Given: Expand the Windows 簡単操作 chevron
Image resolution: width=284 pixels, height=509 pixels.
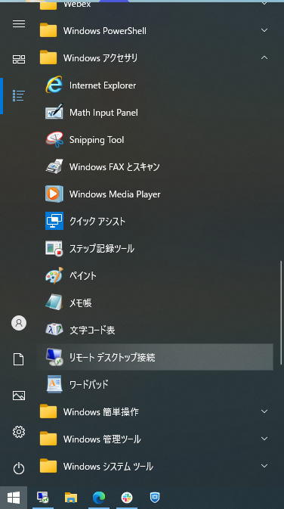Looking at the screenshot, I should click(x=264, y=411).
